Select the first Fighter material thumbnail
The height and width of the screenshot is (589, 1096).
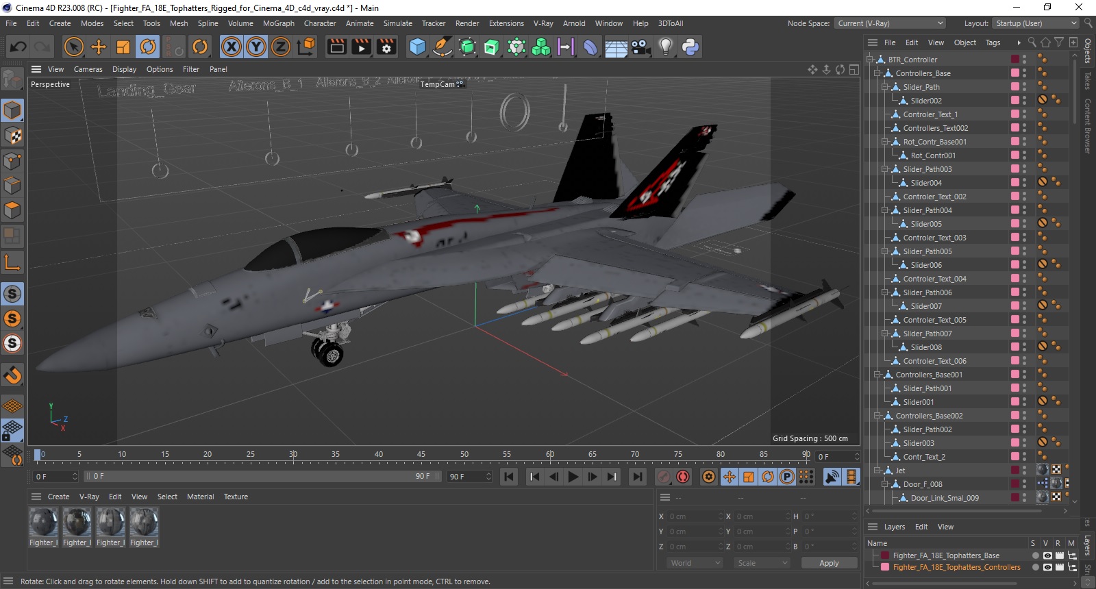pos(43,523)
